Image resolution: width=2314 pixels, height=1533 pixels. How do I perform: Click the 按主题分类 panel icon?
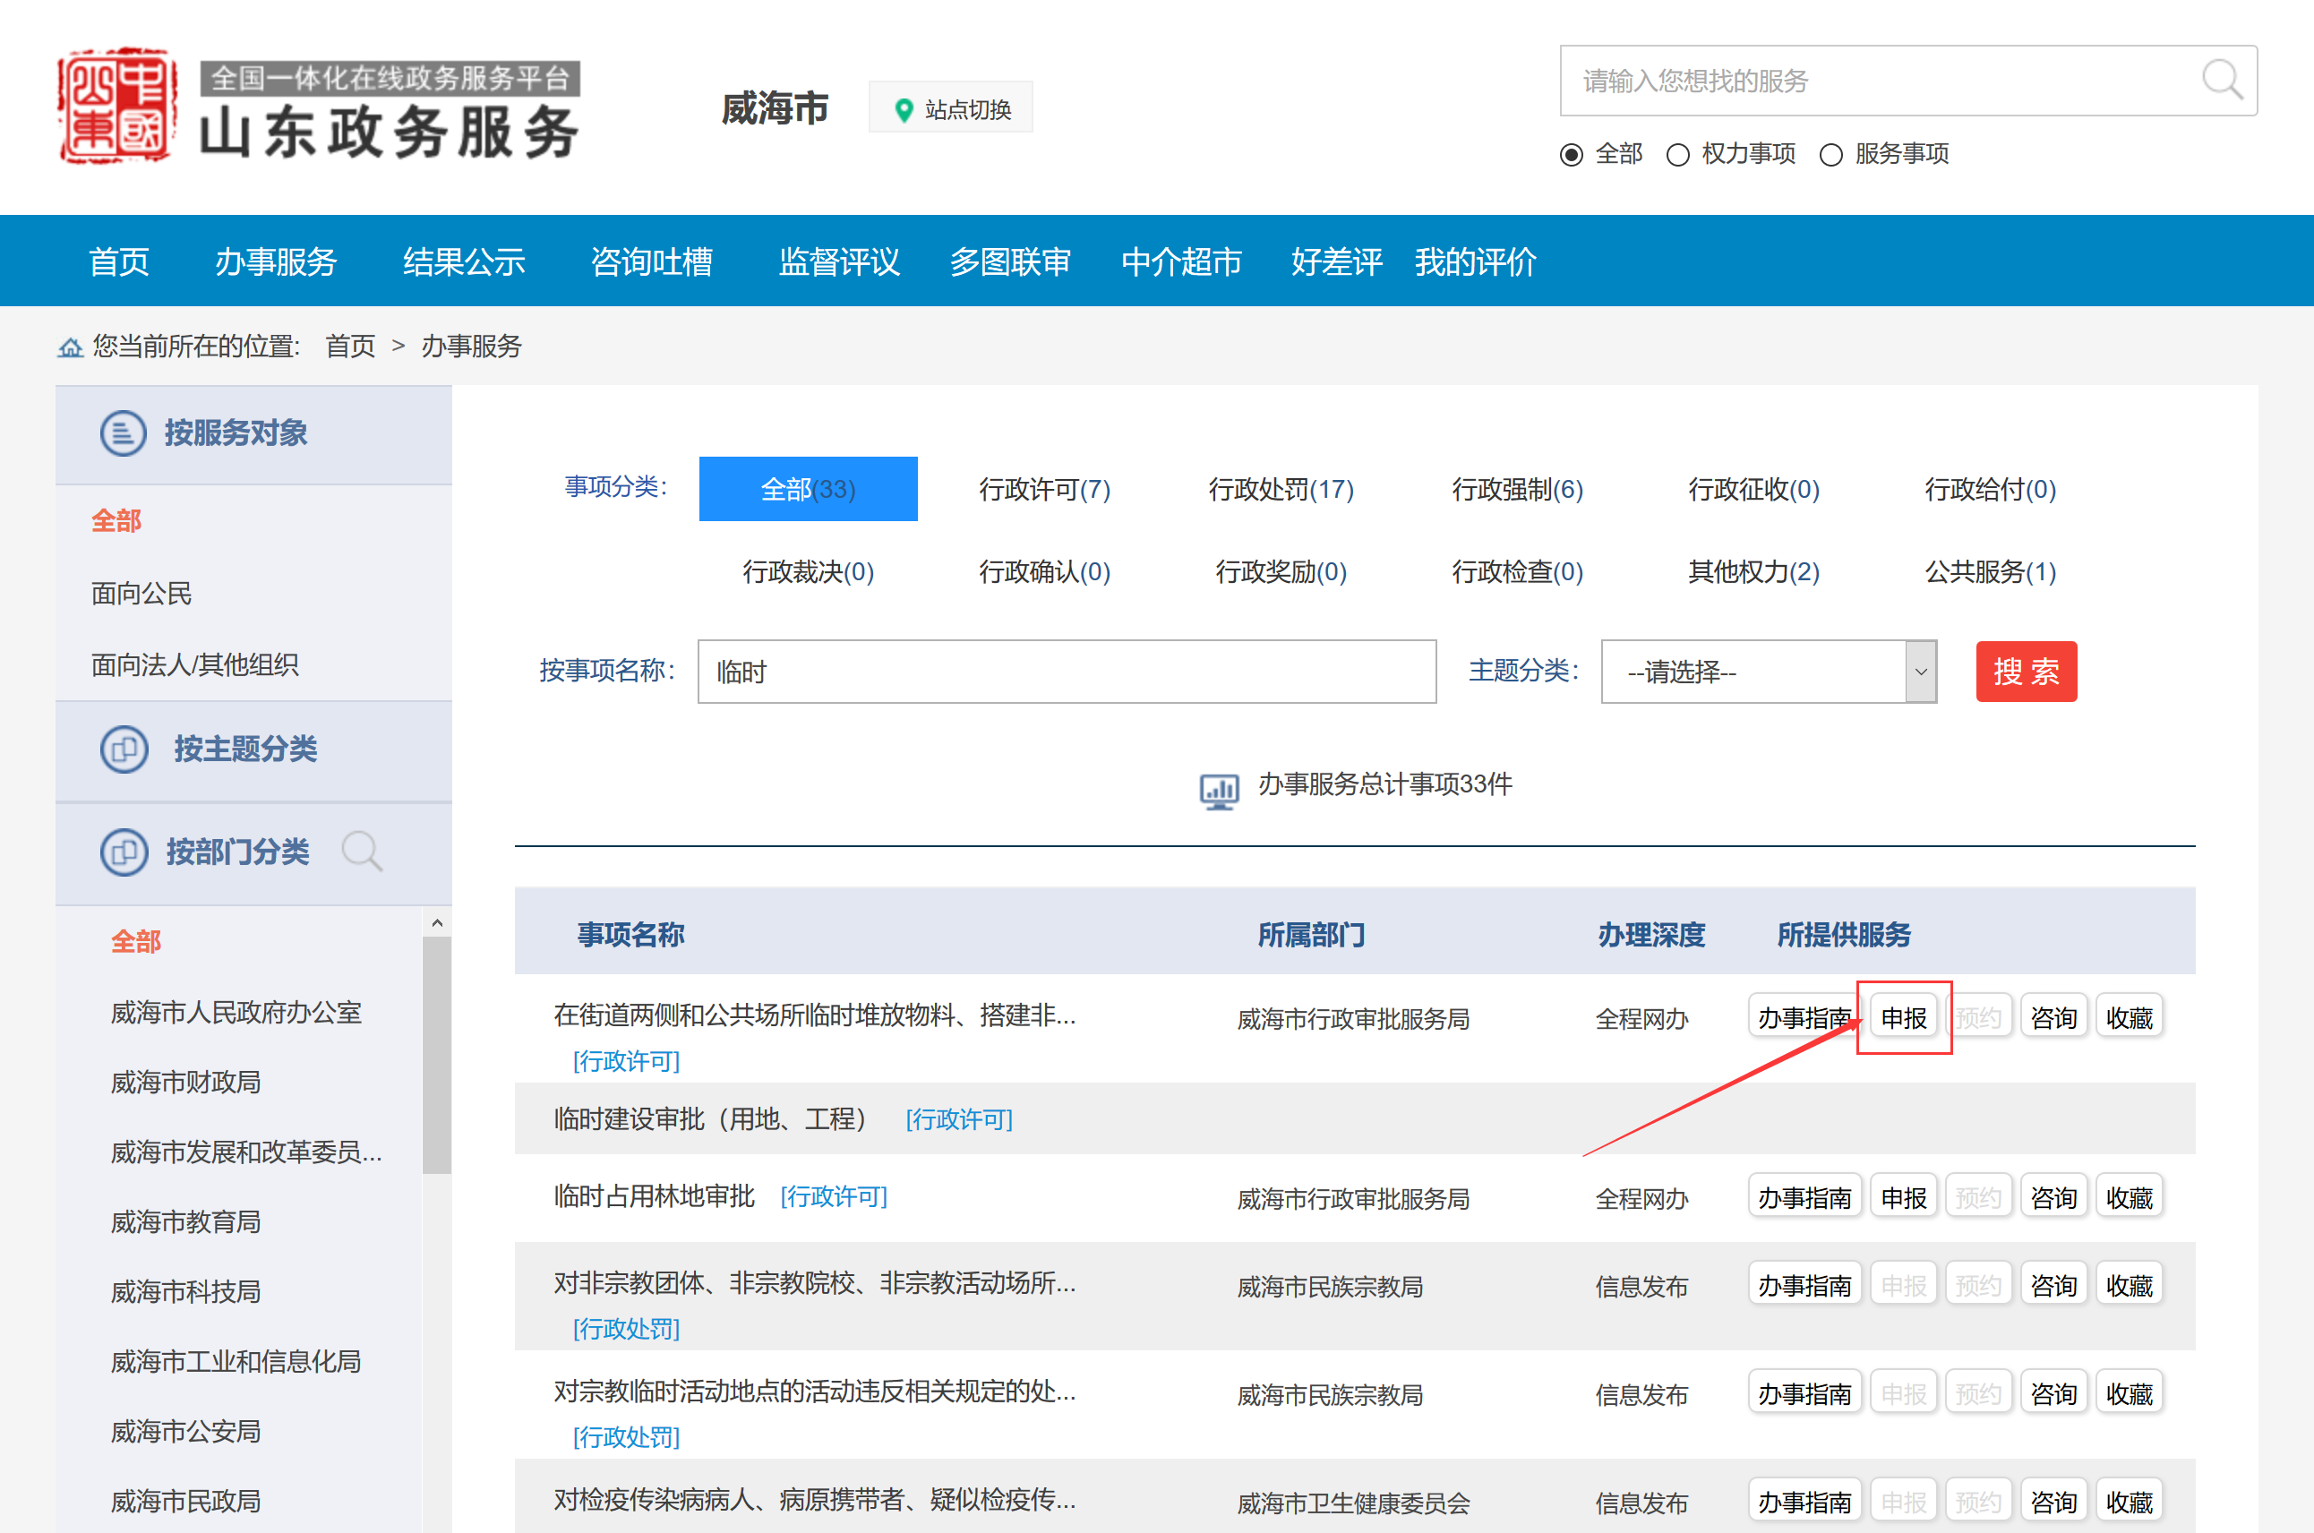tap(124, 749)
